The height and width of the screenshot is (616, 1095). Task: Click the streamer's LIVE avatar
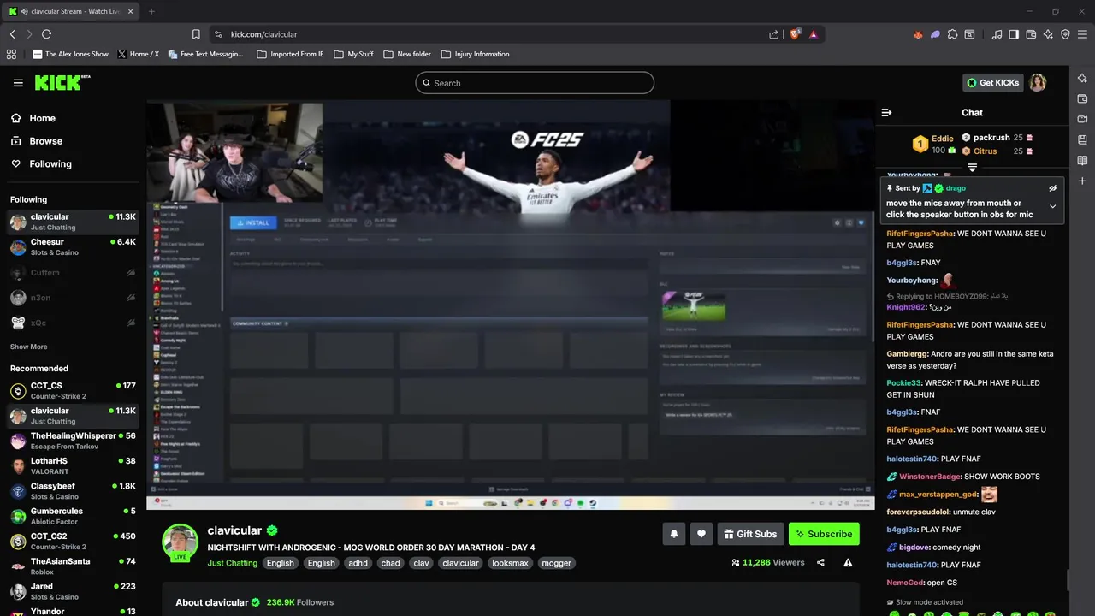click(181, 542)
